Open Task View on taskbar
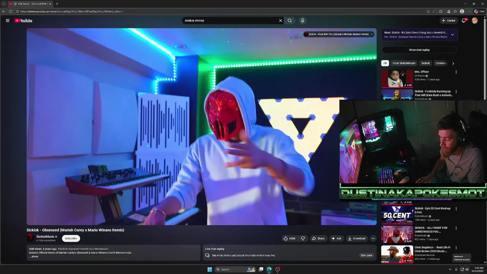The width and height of the screenshot is (487, 274). pyautogui.click(x=261, y=269)
